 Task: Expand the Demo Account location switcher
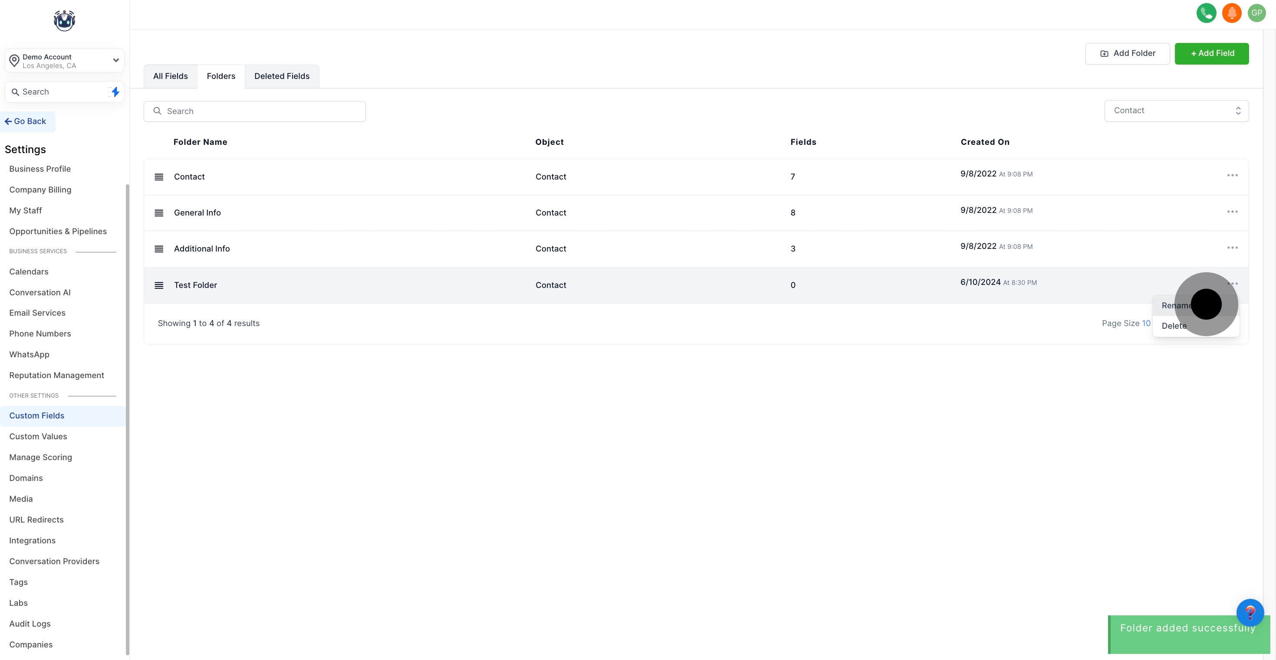(x=64, y=60)
